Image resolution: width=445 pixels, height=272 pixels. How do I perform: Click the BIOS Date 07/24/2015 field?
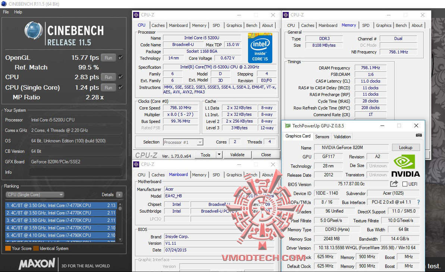pyautogui.click(x=219, y=250)
